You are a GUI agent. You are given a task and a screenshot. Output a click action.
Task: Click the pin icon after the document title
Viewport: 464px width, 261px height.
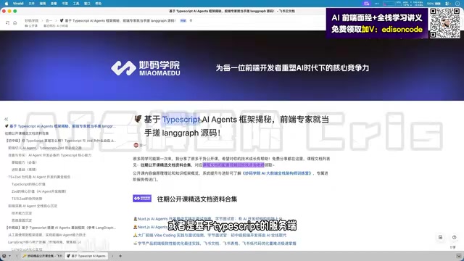pos(191,20)
